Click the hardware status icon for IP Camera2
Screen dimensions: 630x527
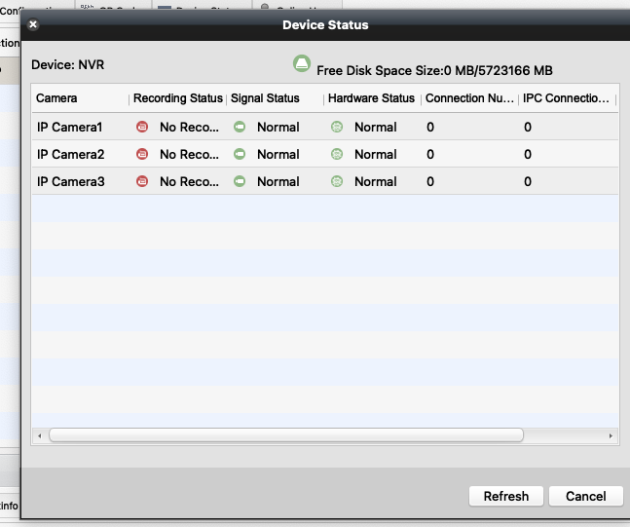tap(337, 154)
